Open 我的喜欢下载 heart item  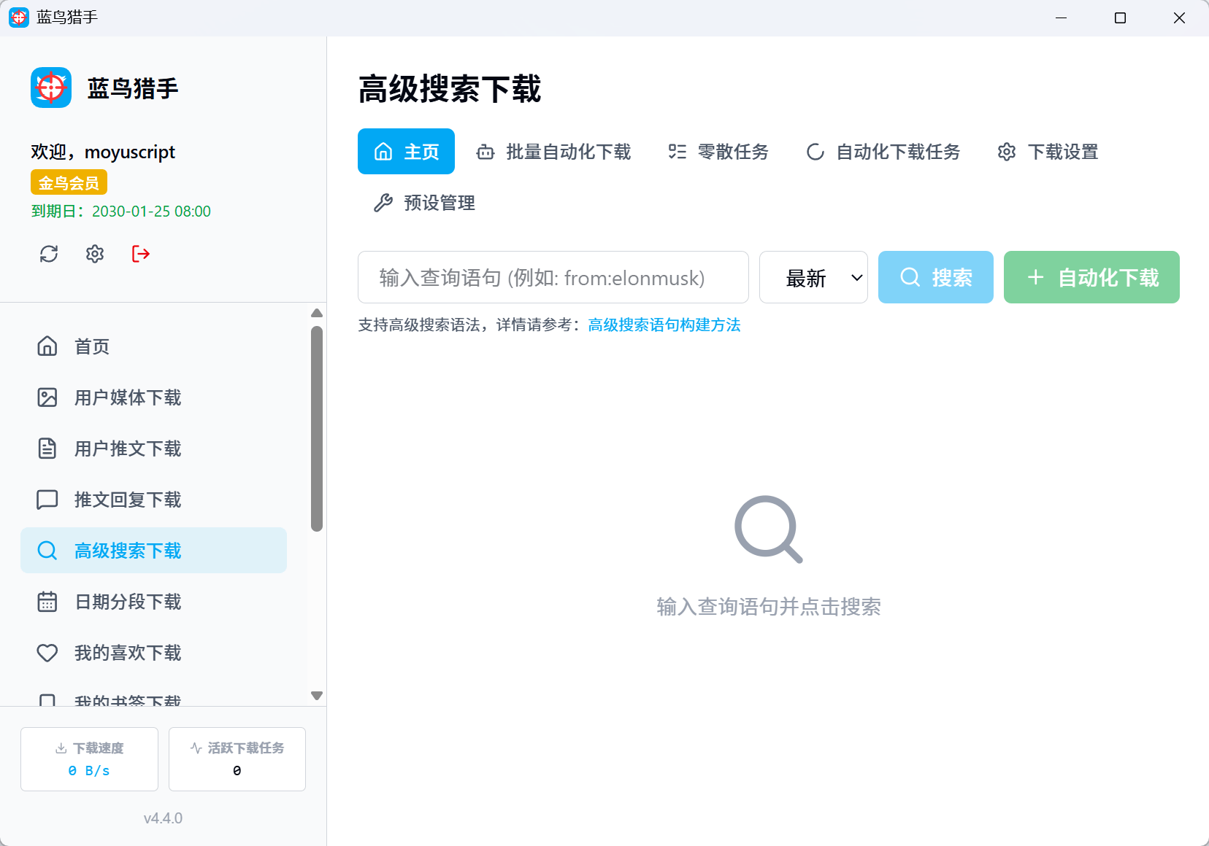click(127, 653)
